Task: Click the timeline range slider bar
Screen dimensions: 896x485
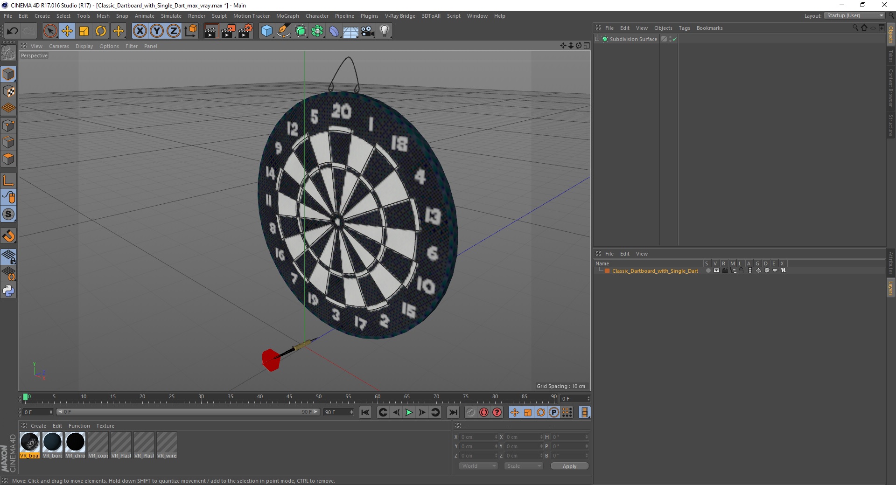Action: click(188, 412)
